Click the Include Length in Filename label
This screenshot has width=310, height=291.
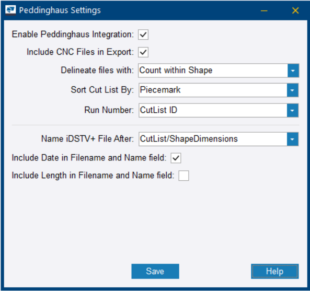point(93,176)
